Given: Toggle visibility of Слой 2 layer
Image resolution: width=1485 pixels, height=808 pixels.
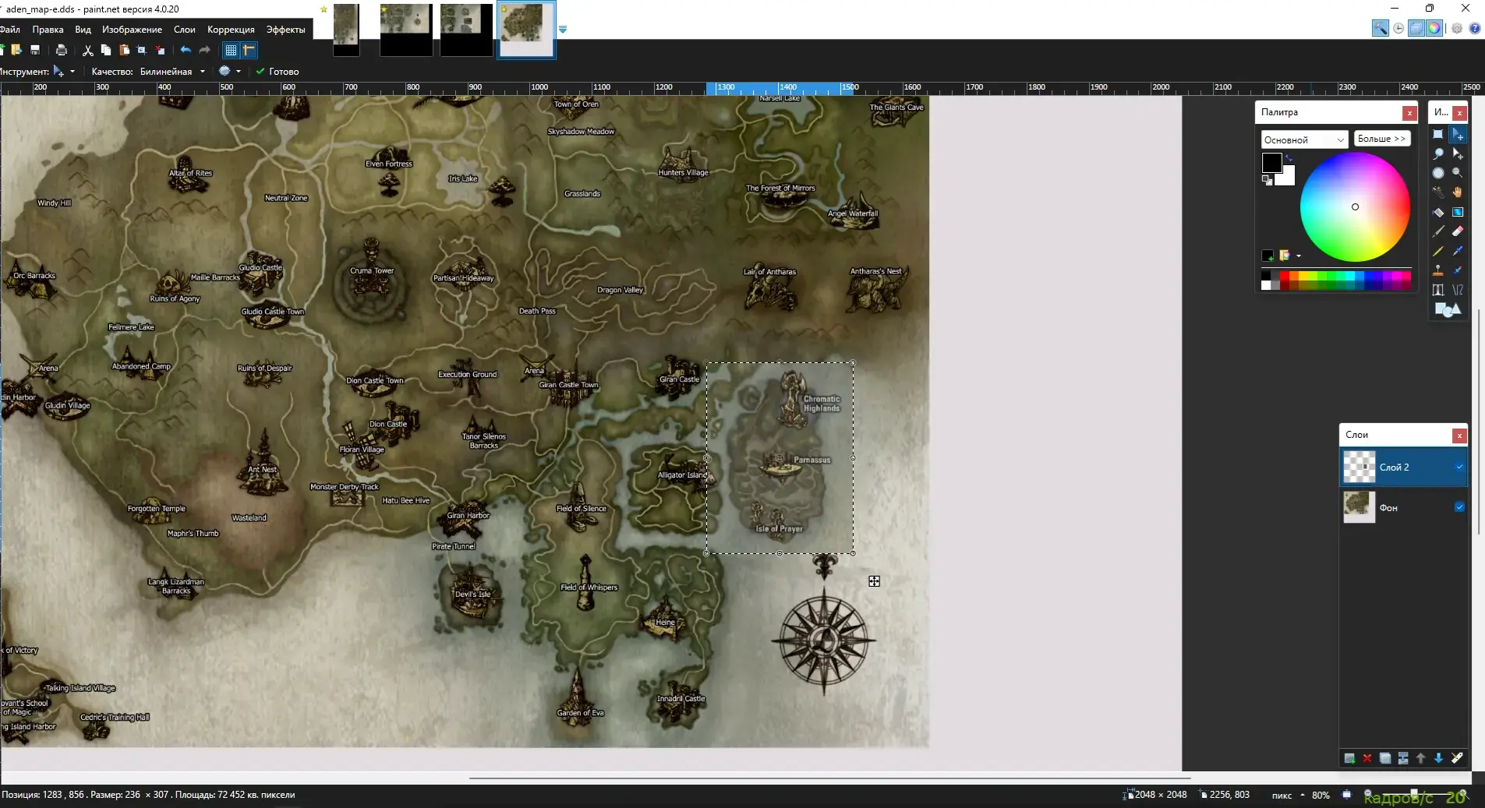Looking at the screenshot, I should (1459, 467).
